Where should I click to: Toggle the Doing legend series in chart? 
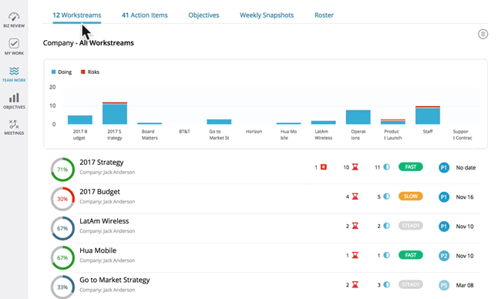(62, 72)
